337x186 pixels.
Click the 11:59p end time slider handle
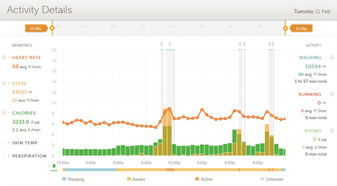[285, 29]
